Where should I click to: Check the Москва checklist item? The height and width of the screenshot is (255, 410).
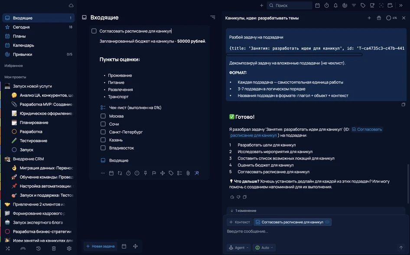pyautogui.click(x=103, y=116)
